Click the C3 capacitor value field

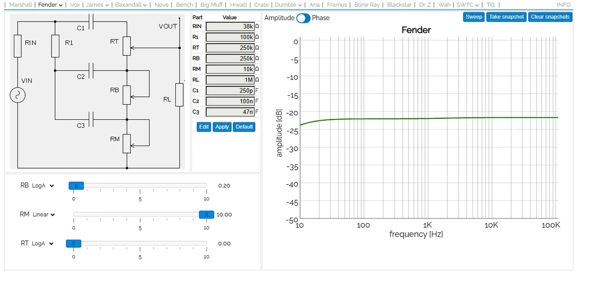230,112
